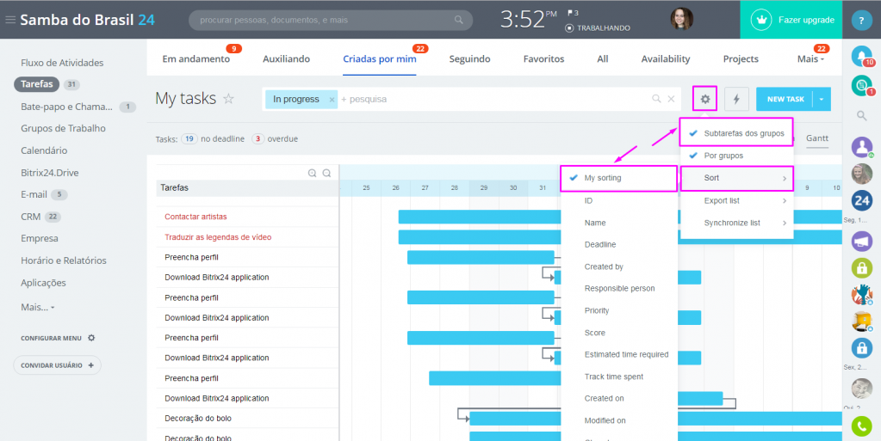The width and height of the screenshot is (881, 441).
Task: Click the Configurar Menu gear icon
Action: pos(91,339)
